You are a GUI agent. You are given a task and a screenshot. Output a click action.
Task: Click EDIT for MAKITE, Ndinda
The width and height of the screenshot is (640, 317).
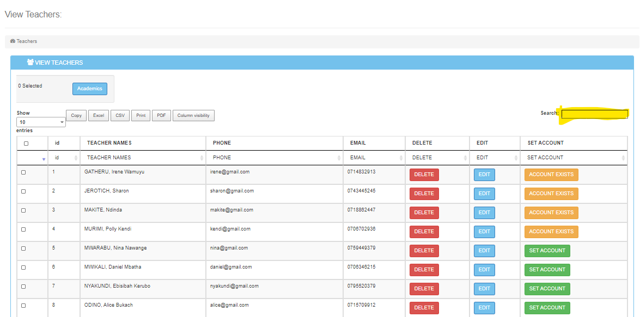(484, 213)
